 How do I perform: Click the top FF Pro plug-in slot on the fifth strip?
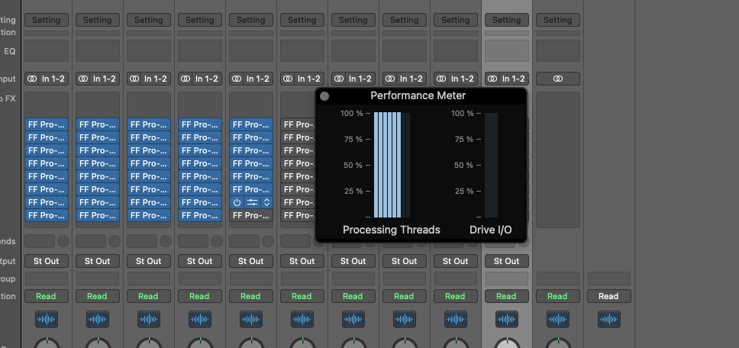[x=251, y=124]
